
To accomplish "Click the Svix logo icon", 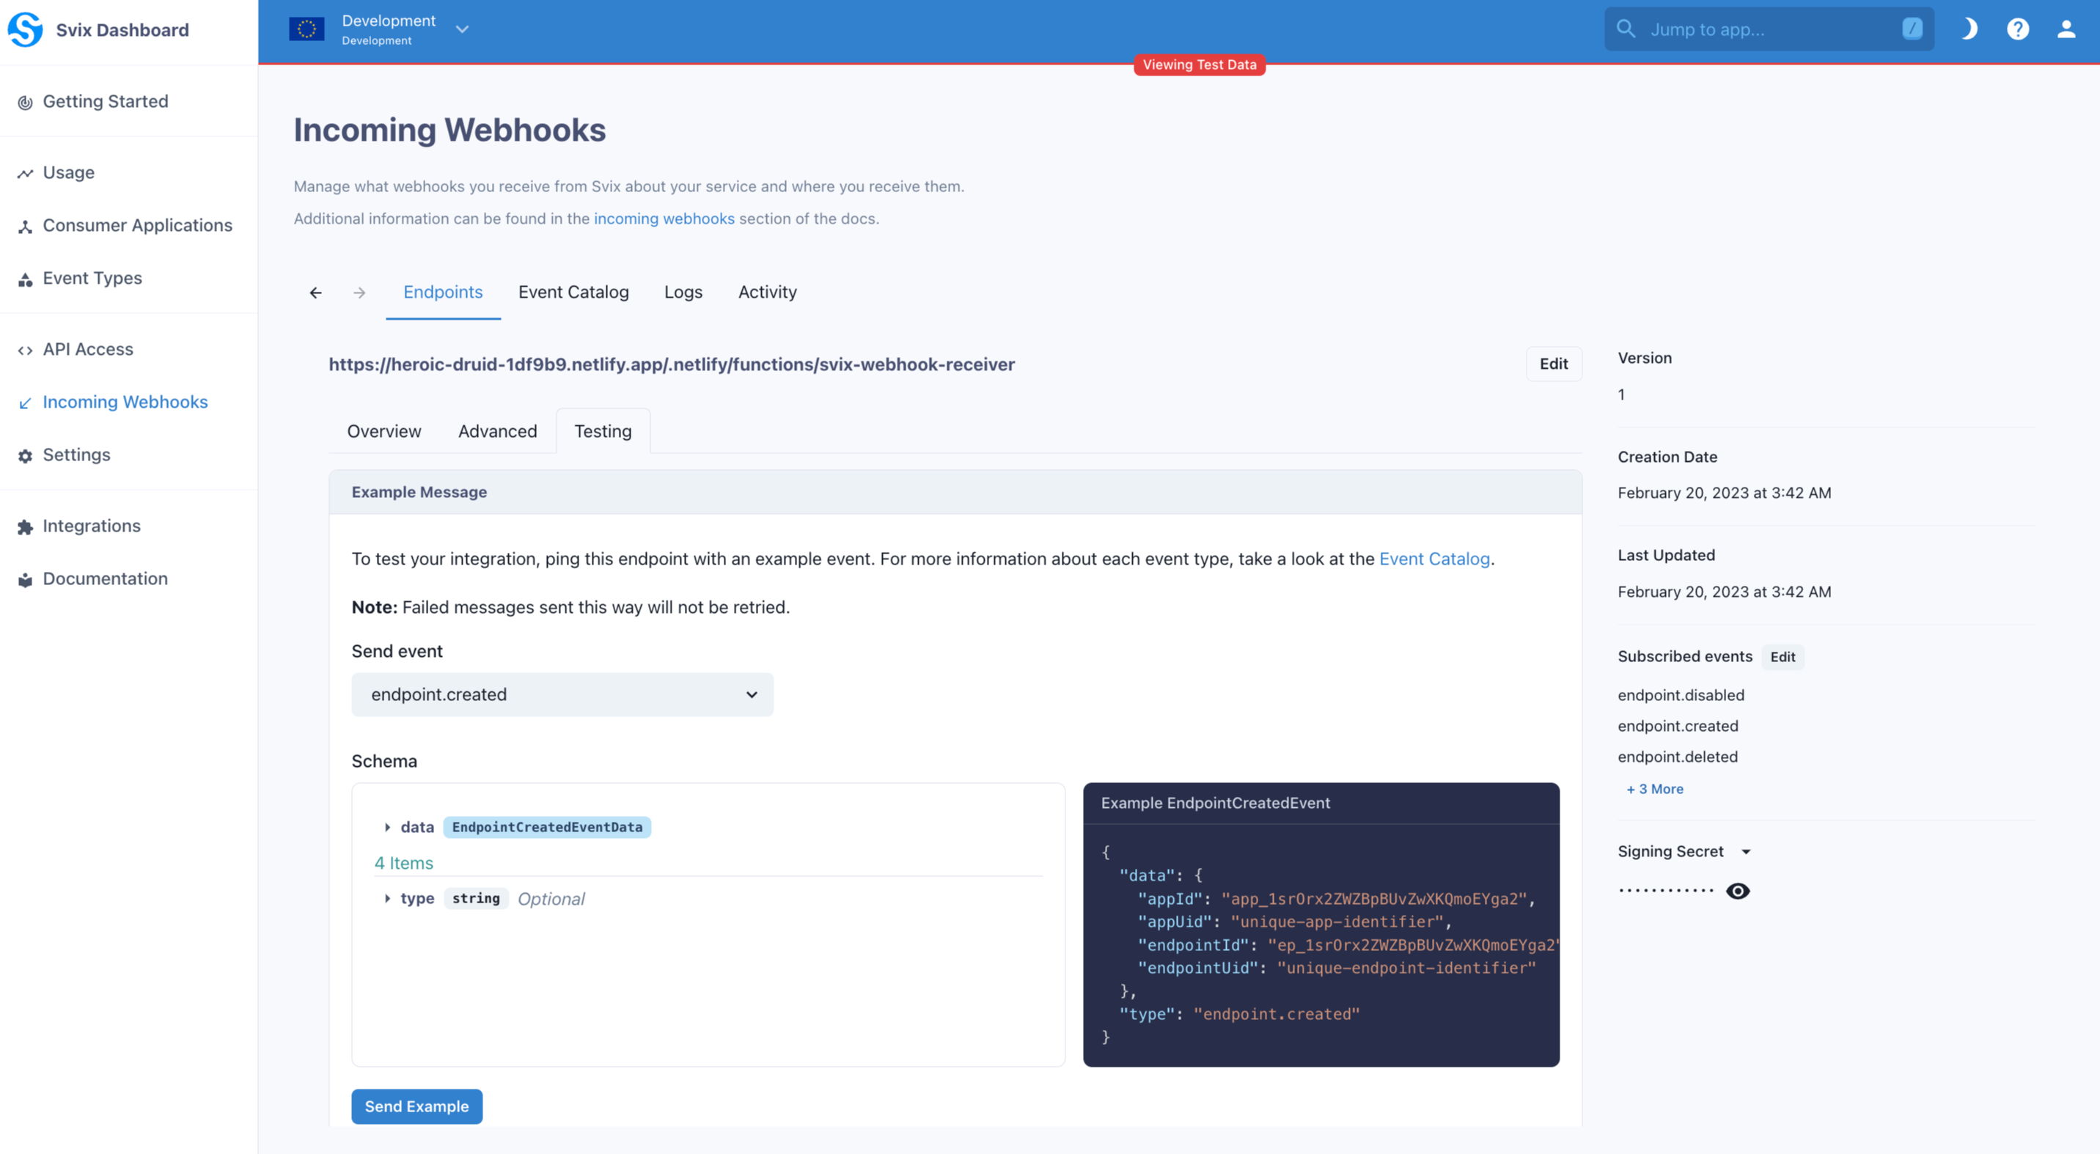I will pos(25,29).
